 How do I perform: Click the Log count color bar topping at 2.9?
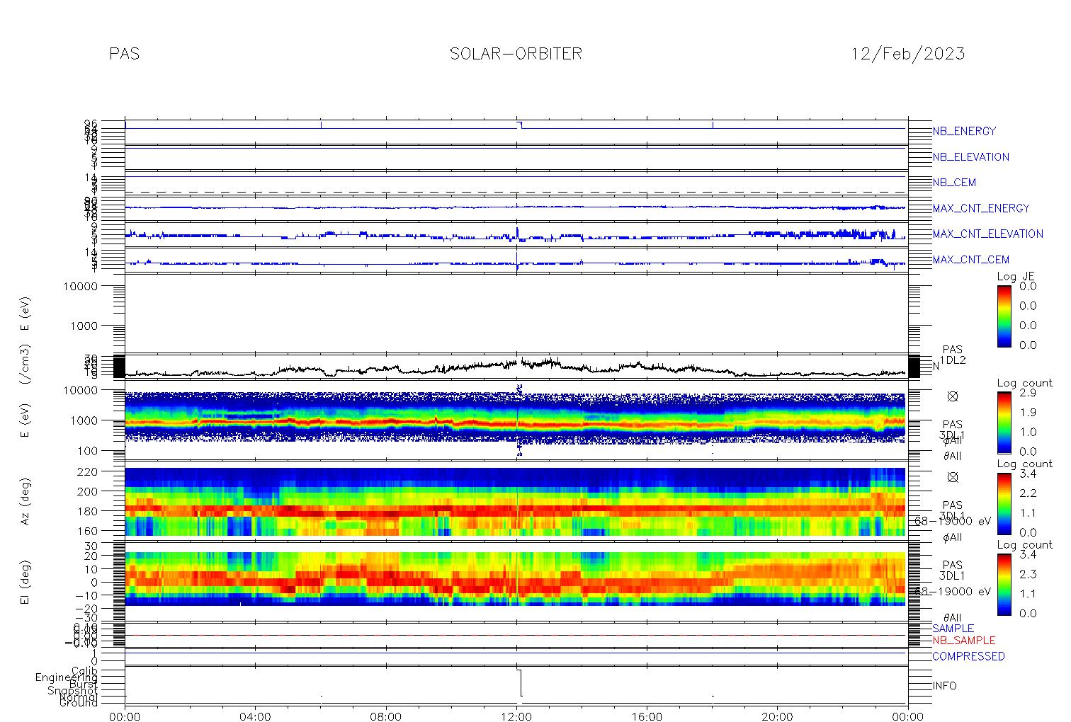(x=1004, y=421)
